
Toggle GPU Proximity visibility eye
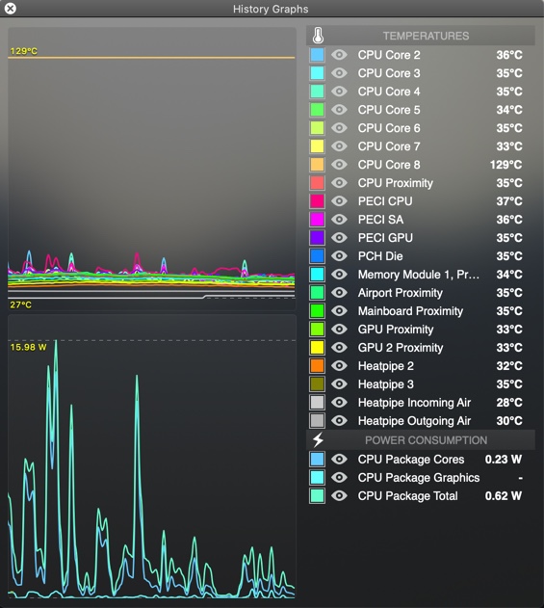(339, 330)
